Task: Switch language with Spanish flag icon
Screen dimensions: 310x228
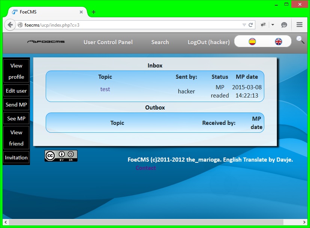Action: (252, 42)
